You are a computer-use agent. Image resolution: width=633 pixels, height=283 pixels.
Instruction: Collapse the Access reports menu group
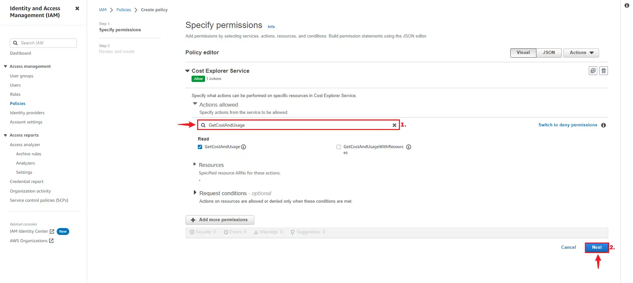(x=5, y=135)
